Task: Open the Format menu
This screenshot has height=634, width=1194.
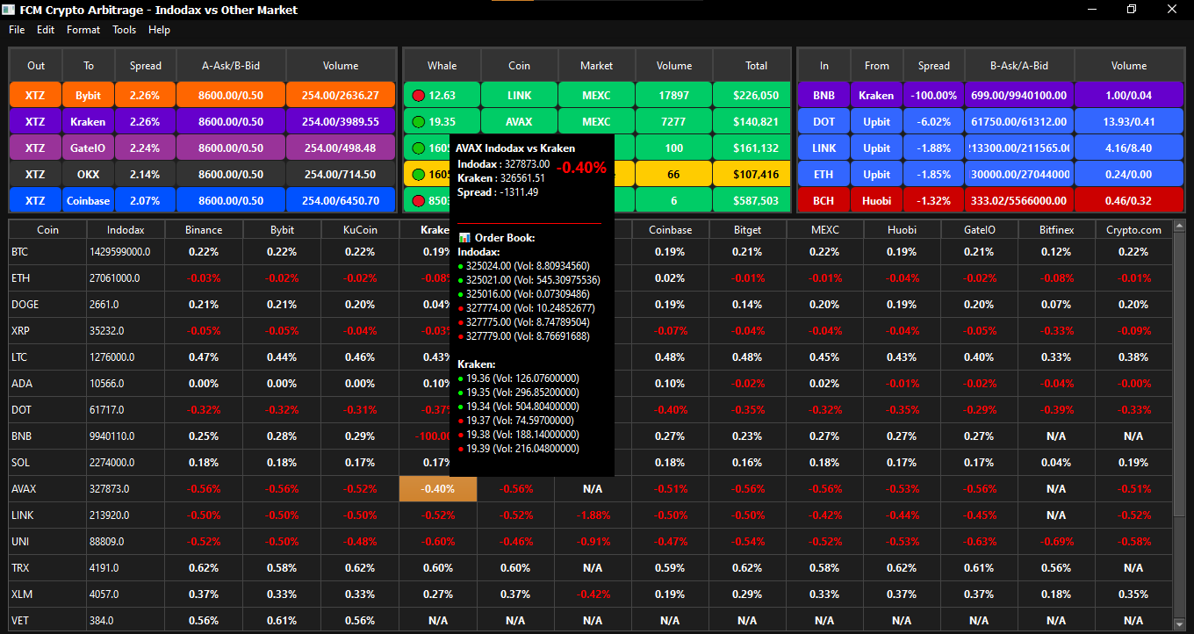Action: 83,30
